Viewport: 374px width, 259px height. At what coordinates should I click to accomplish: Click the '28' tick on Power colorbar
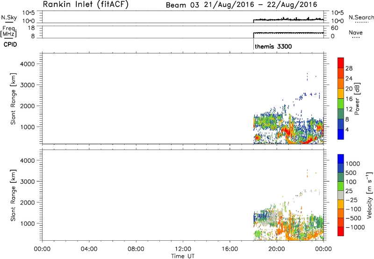pyautogui.click(x=349, y=68)
